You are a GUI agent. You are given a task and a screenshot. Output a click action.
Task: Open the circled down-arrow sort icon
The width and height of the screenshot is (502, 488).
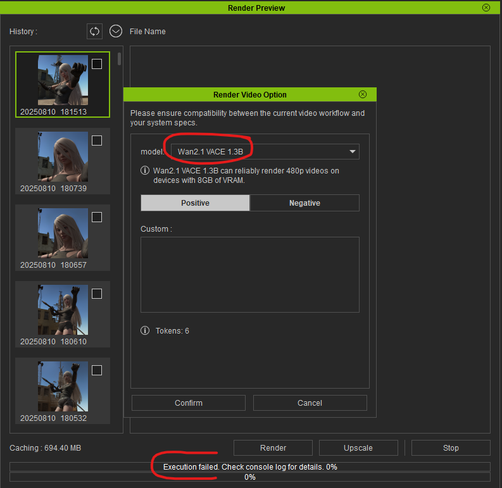click(x=116, y=32)
